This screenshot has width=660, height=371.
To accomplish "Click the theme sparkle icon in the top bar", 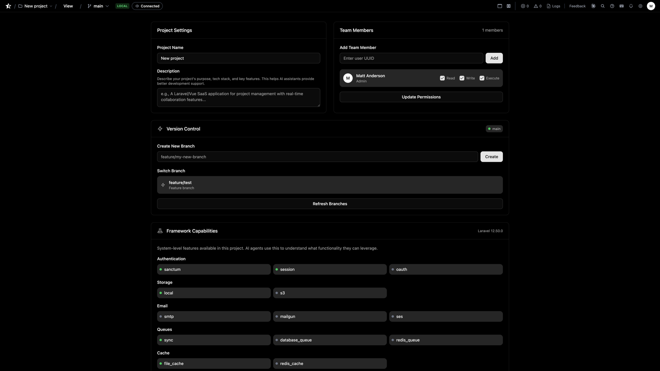I will (593, 6).
